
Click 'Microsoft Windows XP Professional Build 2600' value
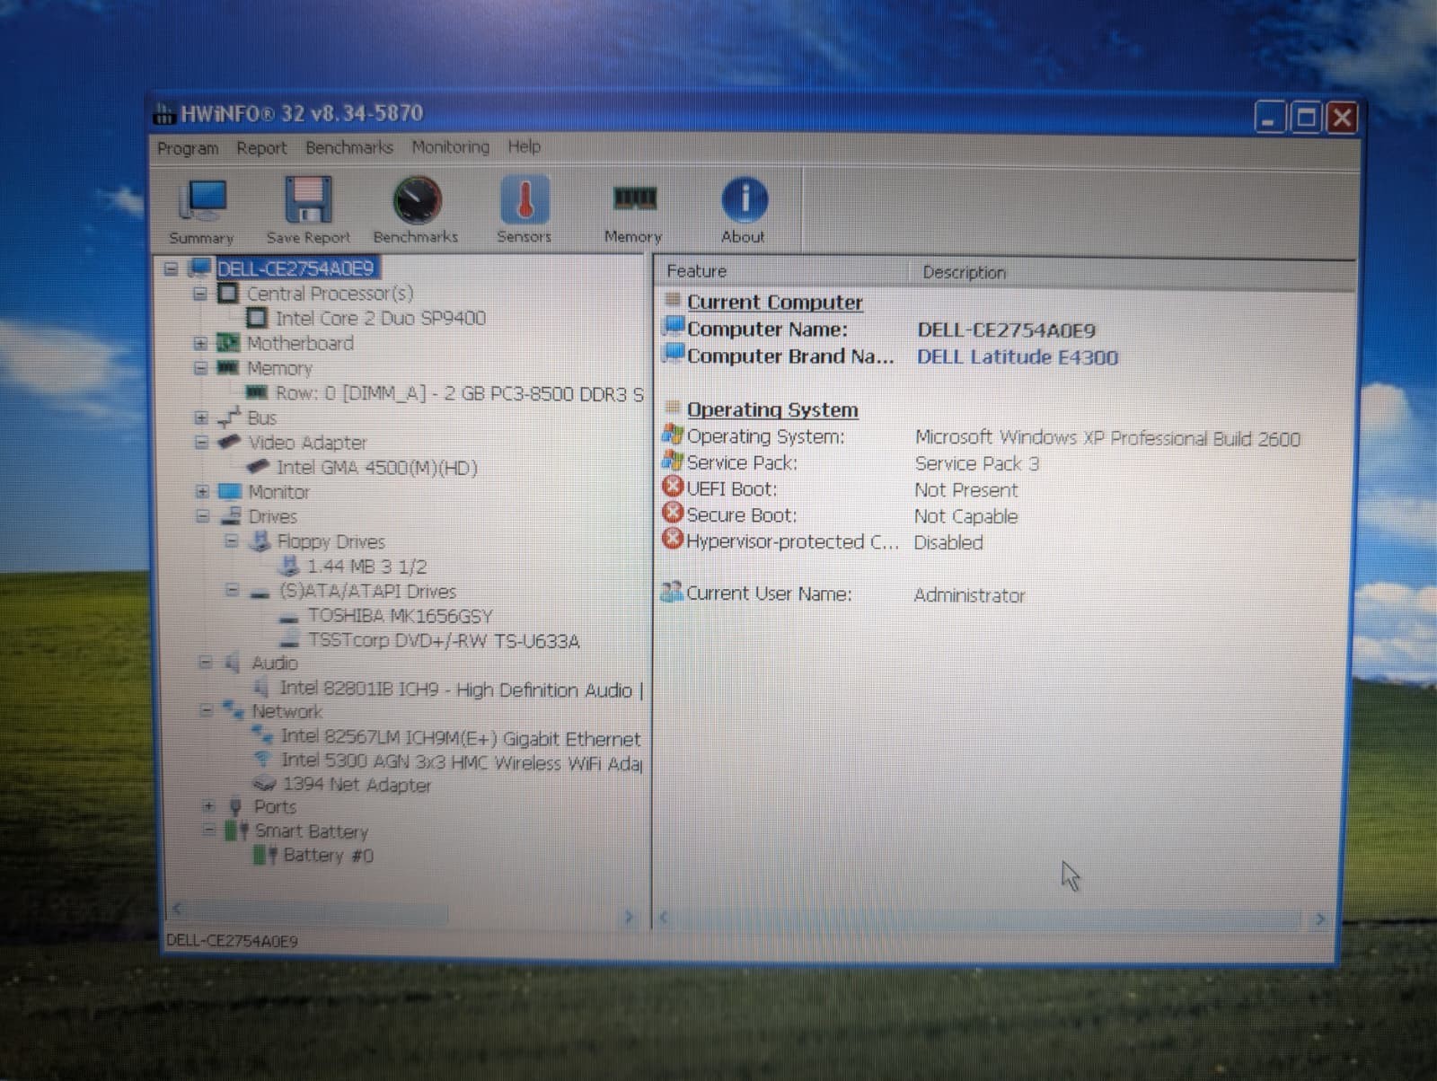(x=1107, y=437)
